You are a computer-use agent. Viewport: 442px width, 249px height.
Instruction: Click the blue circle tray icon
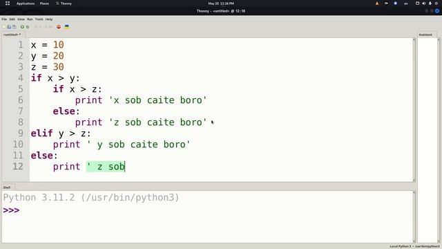point(396,3)
